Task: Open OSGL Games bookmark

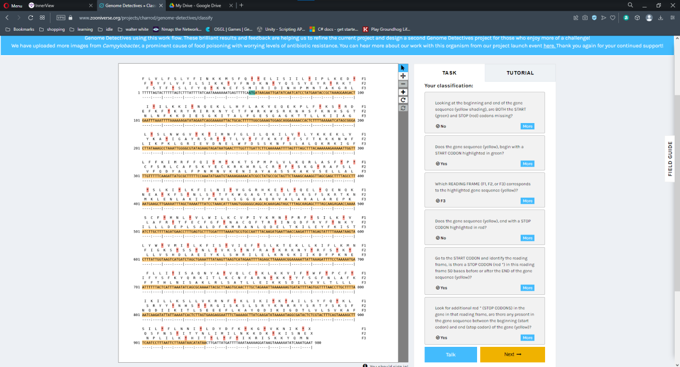Action: (x=229, y=29)
